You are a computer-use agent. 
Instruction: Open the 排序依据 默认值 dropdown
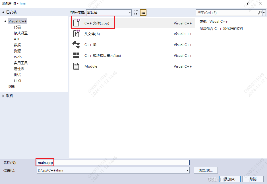(x=109, y=12)
